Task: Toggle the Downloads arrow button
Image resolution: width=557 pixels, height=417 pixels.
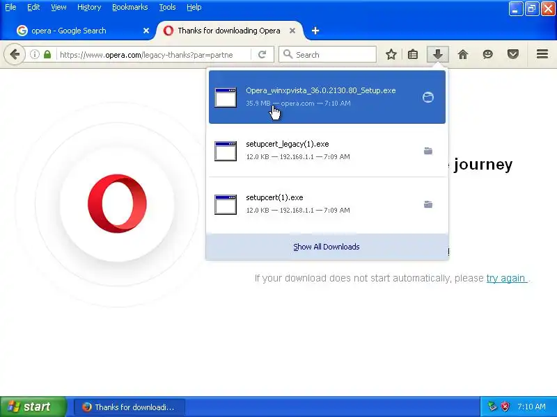Action: [x=438, y=54]
